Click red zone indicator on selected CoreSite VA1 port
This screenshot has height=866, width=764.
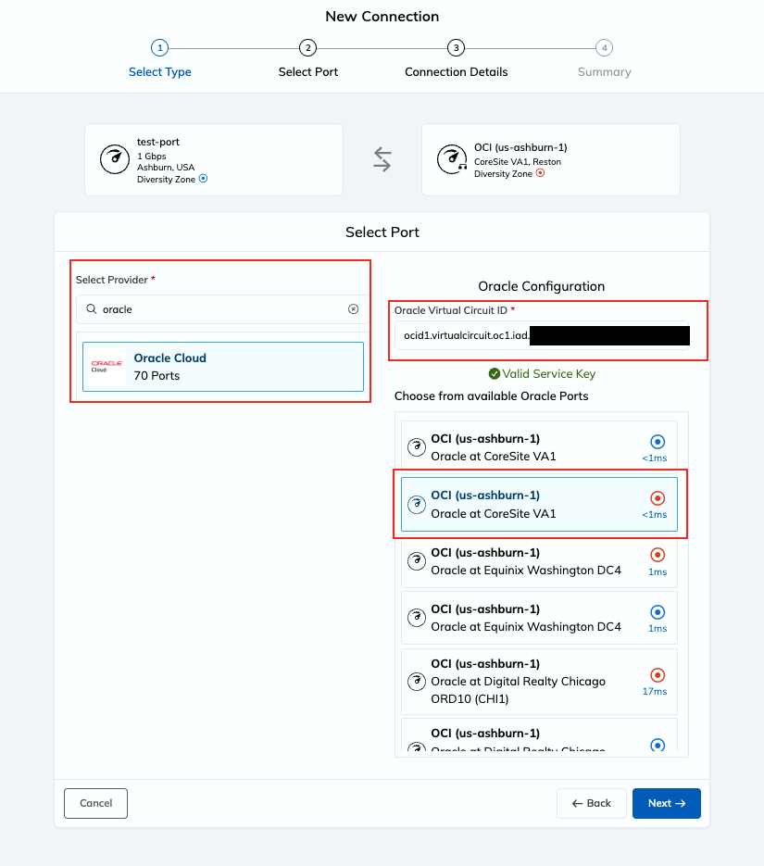click(657, 498)
